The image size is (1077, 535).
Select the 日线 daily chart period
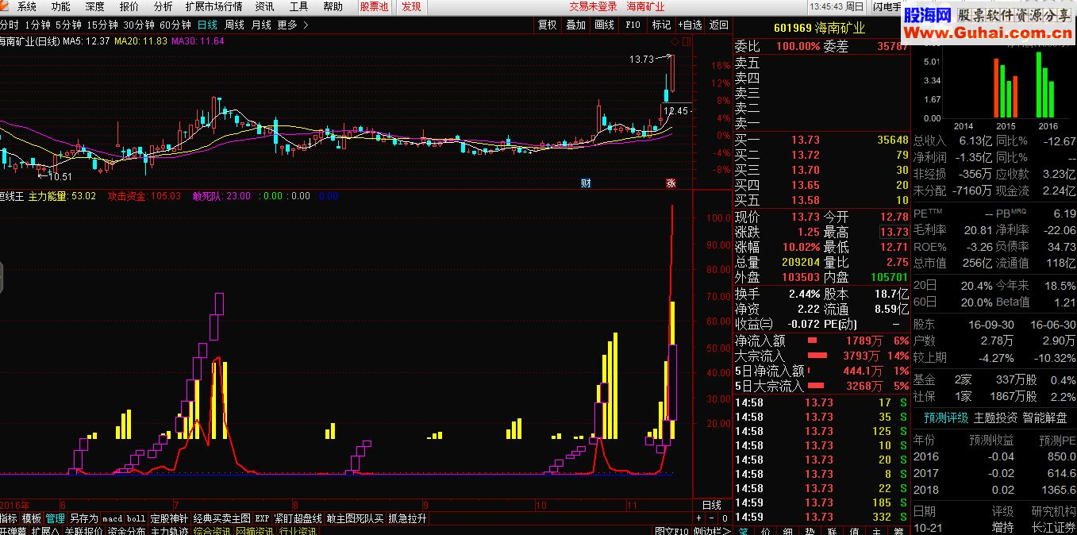click(207, 25)
